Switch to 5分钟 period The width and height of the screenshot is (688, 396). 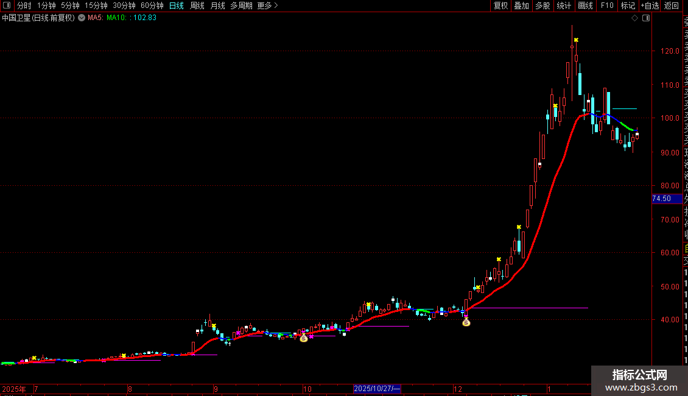click(x=70, y=5)
